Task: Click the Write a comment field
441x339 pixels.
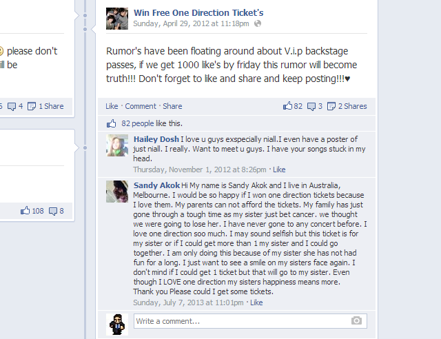Action: [250, 321]
